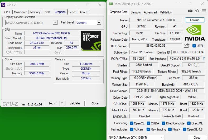This screenshot has height=140, width=208.
Task: Expand the Tools dropdown arrow in CPU-Z
Action: (62, 103)
